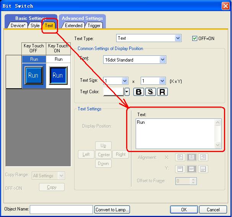The image size is (232, 217).
Task: Open the Advanced Settings Trigger tab
Action: click(x=94, y=26)
